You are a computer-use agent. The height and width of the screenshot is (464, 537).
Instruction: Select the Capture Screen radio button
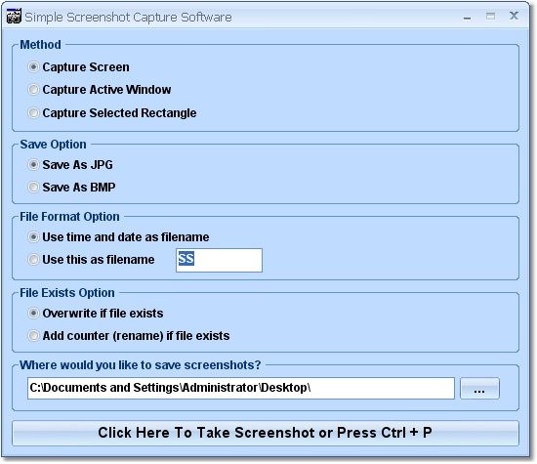tap(33, 66)
